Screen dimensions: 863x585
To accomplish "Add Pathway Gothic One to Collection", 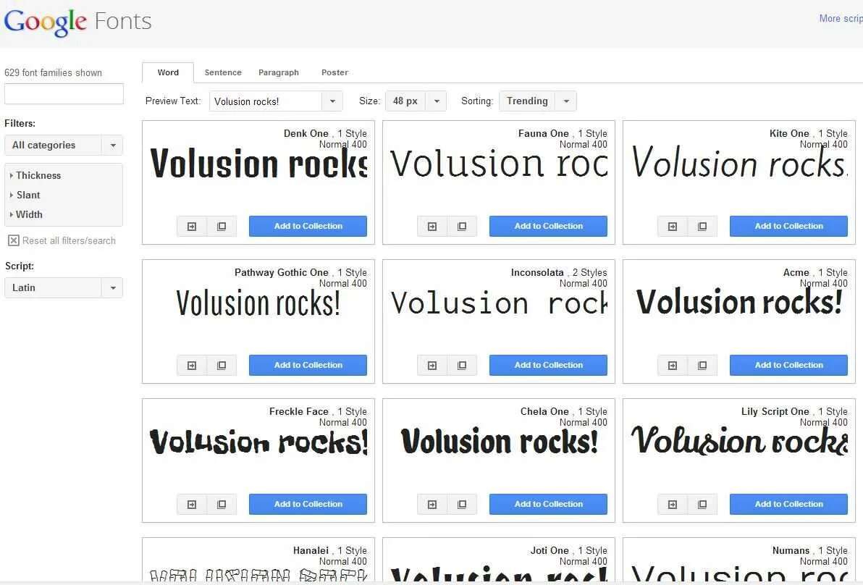I will (308, 366).
